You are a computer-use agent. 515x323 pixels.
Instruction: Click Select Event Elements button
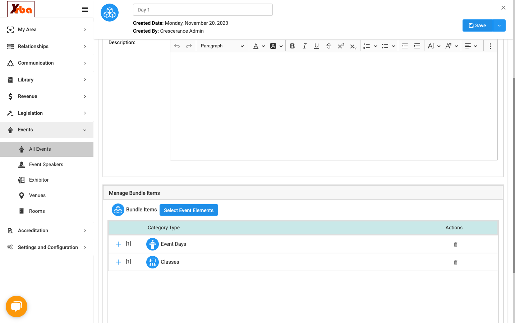[189, 210]
